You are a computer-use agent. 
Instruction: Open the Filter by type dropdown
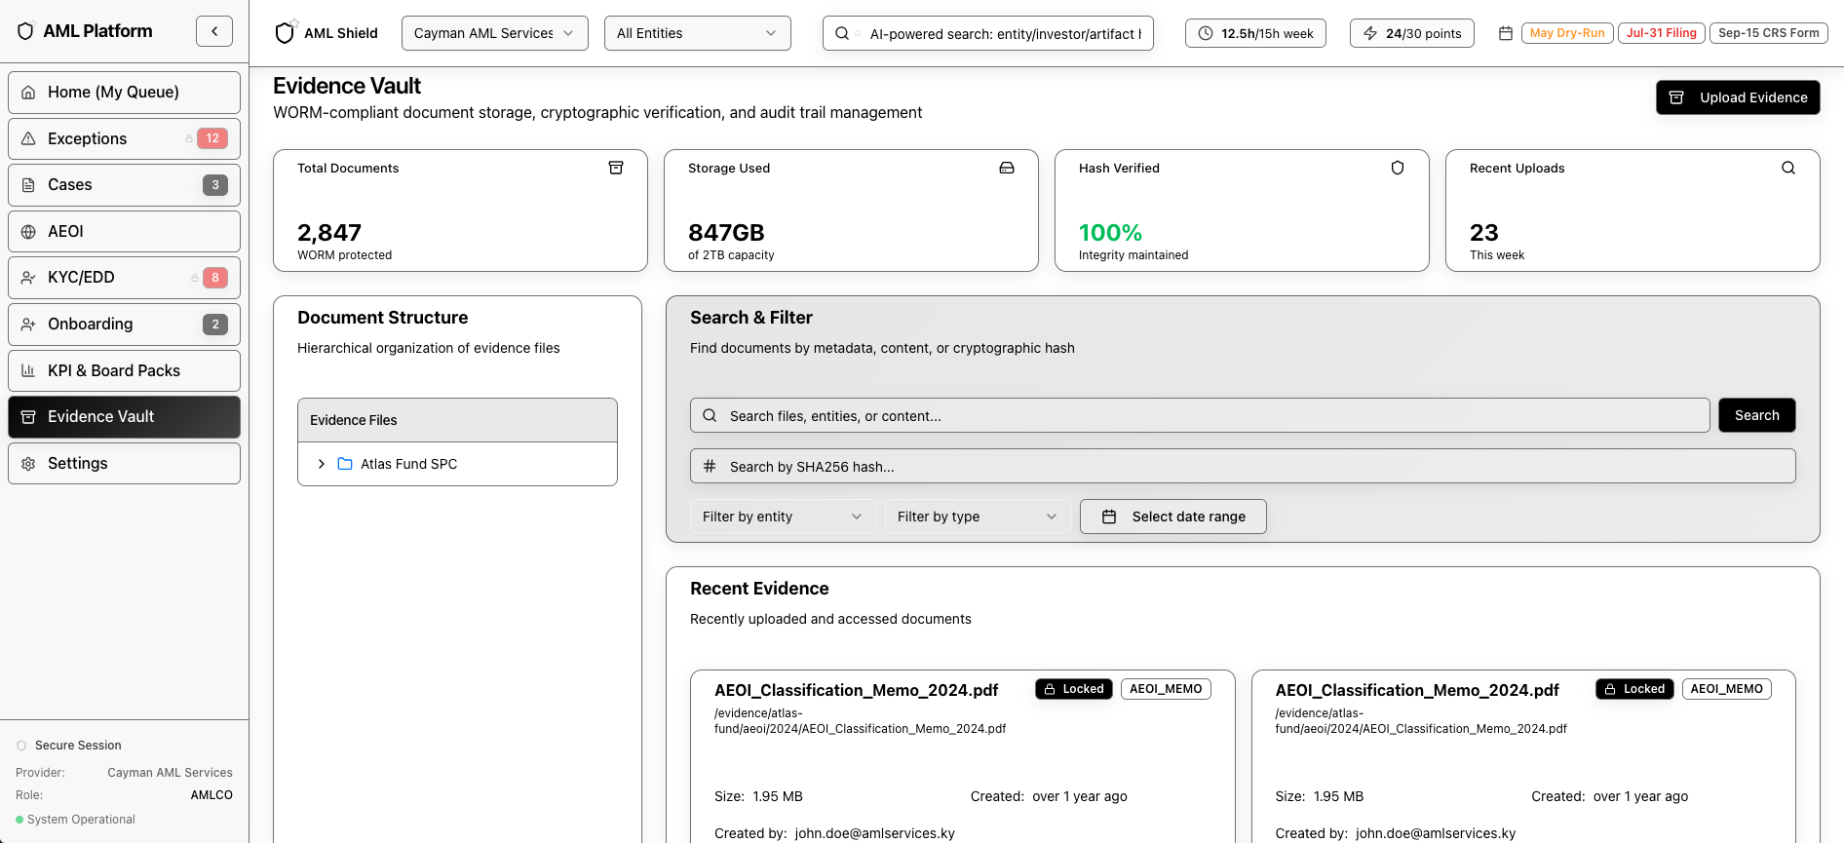(977, 517)
